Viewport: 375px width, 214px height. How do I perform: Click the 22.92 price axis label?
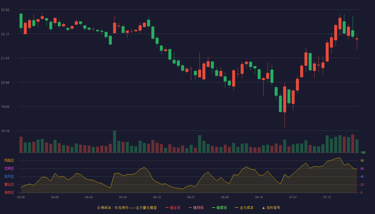coord(5,10)
